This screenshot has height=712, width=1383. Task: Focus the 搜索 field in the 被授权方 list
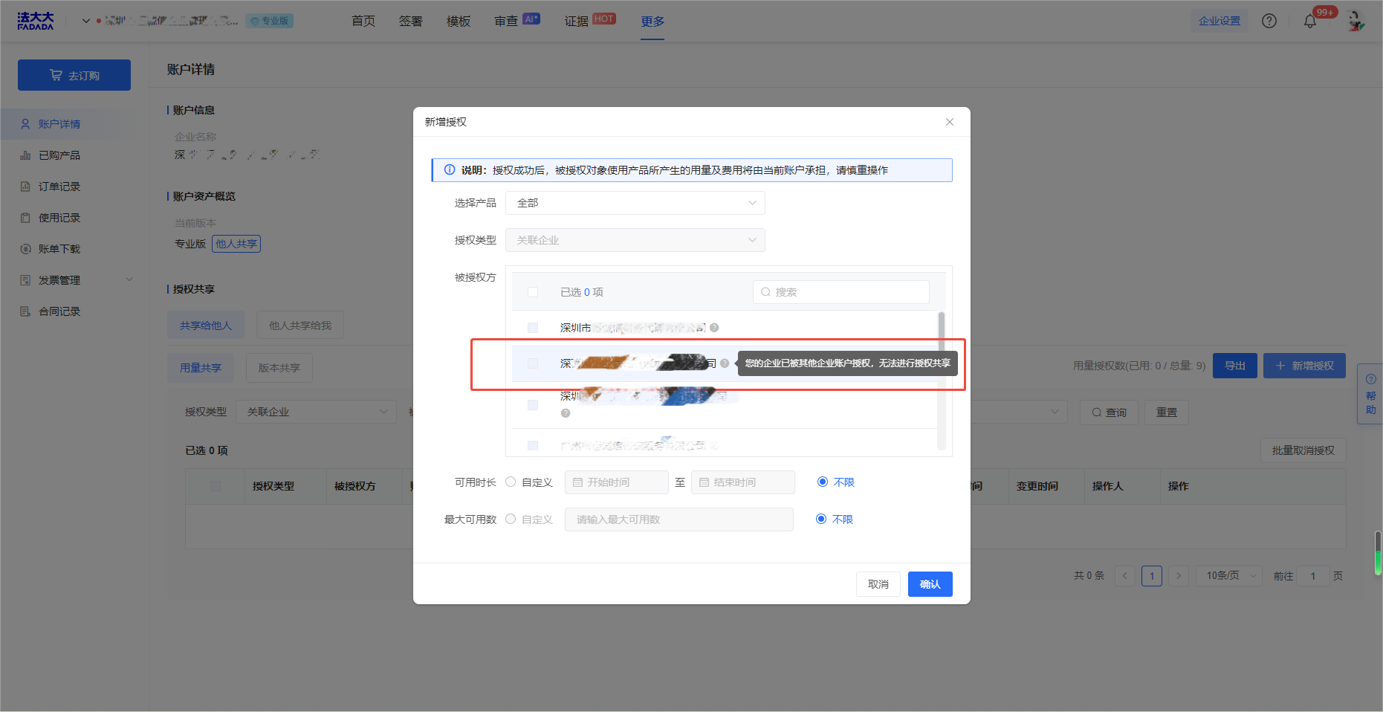[841, 292]
